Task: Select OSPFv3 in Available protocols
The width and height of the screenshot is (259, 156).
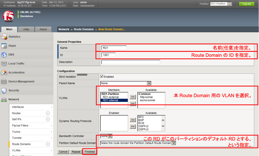Action: (143, 129)
